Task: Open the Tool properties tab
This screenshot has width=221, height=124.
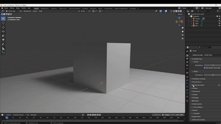Action: coord(187,51)
